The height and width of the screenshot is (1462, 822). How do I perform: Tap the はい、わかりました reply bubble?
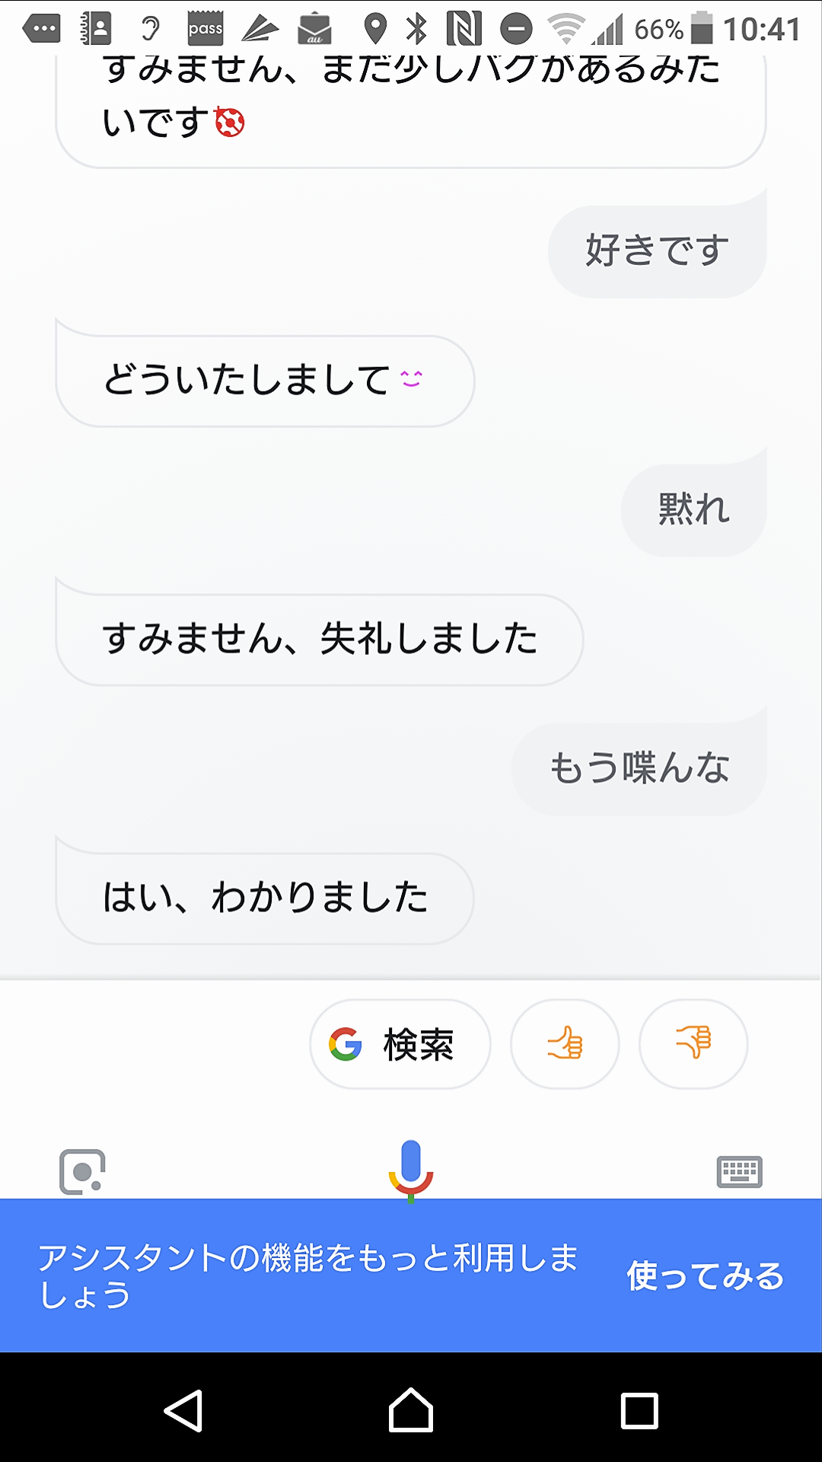click(265, 898)
